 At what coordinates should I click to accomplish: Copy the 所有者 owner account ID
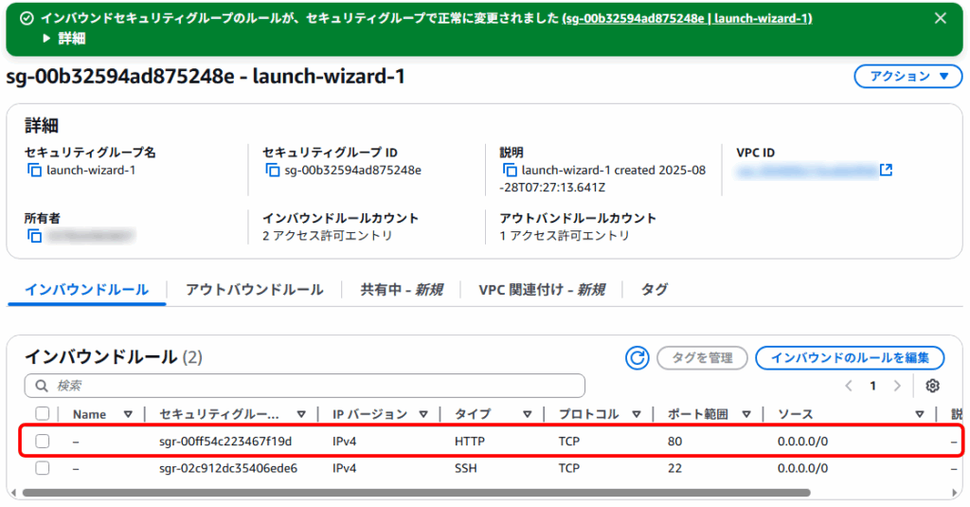coord(35,235)
